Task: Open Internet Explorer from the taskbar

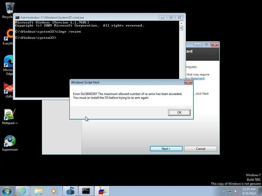Action: click(22, 191)
